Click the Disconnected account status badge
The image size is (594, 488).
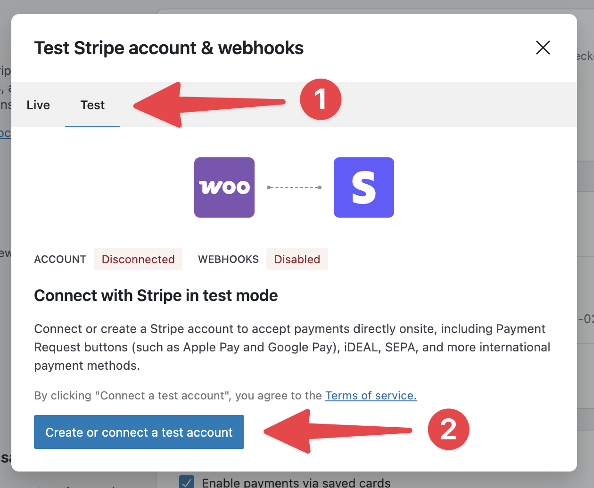pyautogui.click(x=138, y=259)
